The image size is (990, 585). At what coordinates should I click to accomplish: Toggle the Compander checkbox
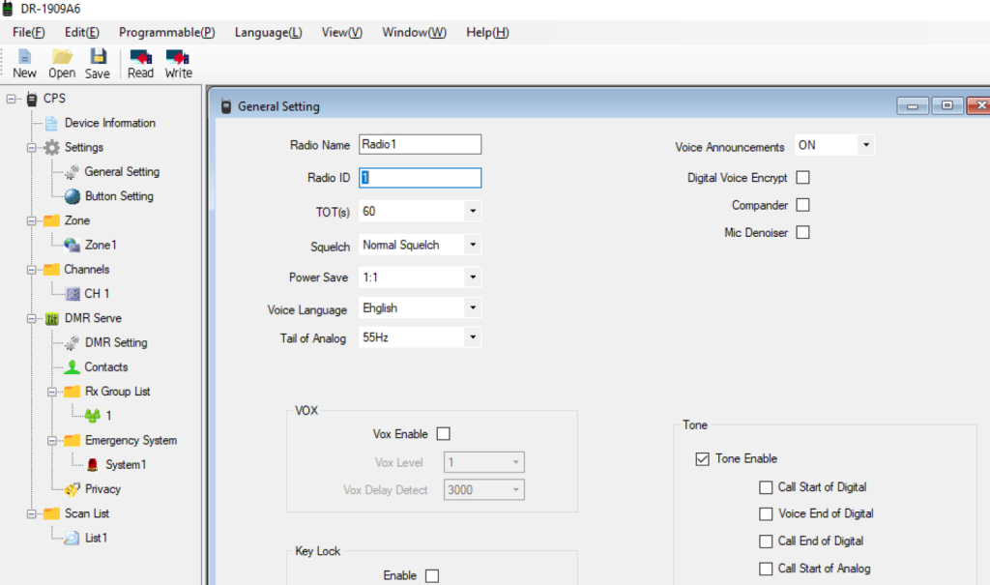[x=802, y=205]
